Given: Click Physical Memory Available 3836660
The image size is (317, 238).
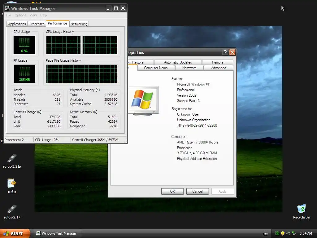Looking at the screenshot, I should click(111, 99).
